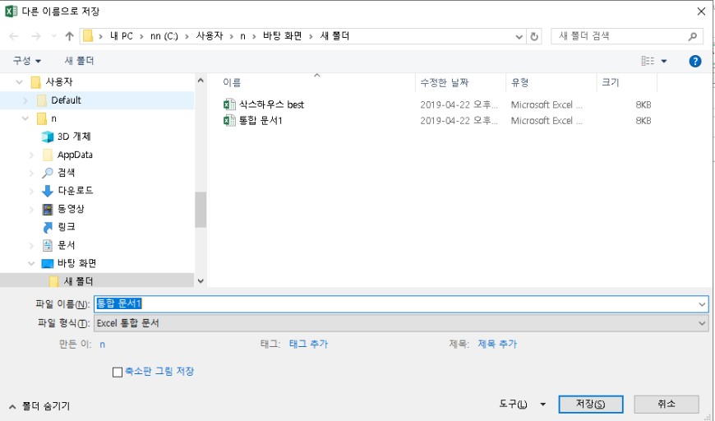Select AppData in the tree

tap(75, 155)
